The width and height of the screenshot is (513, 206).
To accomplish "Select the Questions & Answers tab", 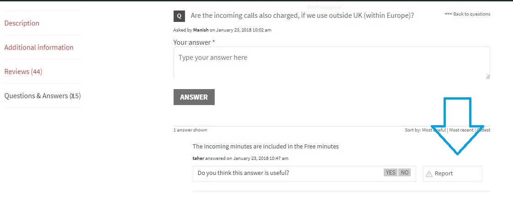I will (42, 96).
